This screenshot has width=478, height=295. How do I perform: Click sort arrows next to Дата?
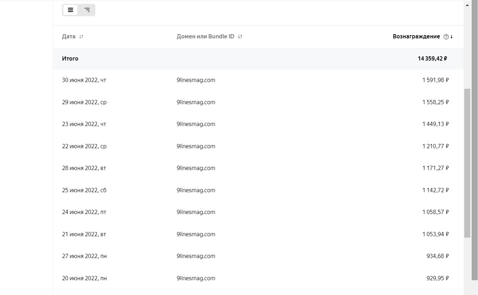coord(81,37)
